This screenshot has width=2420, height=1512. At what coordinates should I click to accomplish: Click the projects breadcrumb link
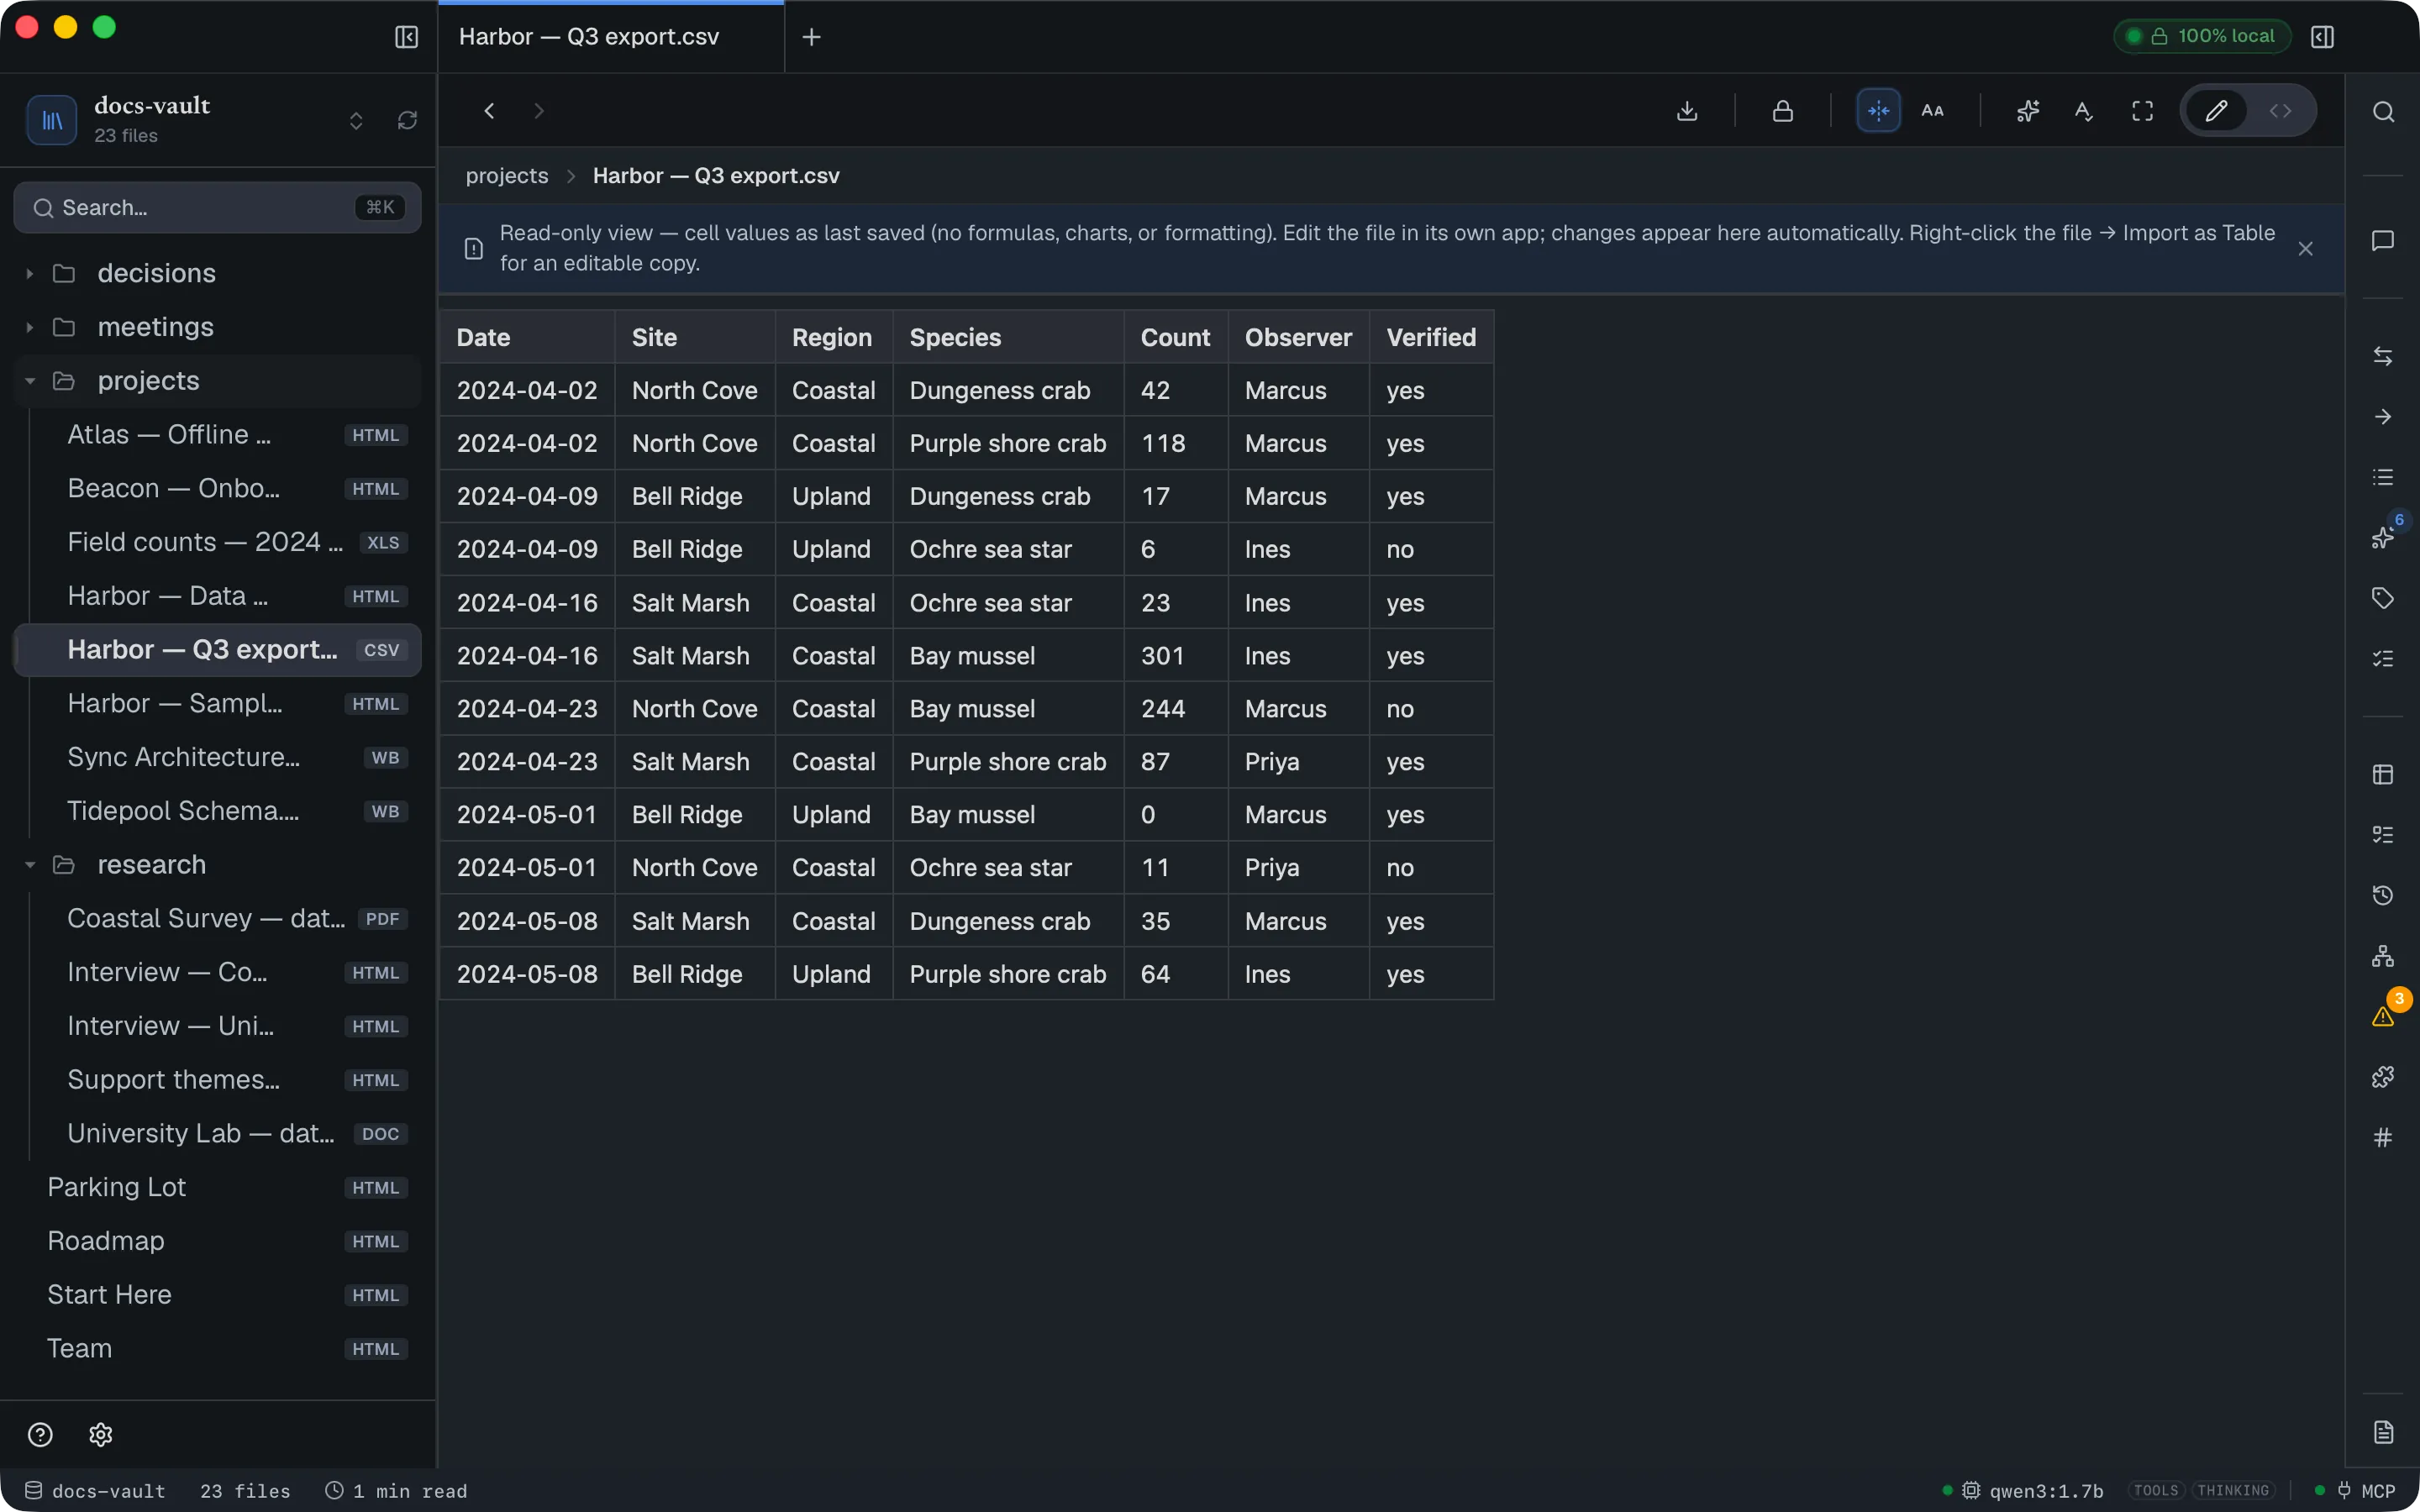tap(507, 176)
